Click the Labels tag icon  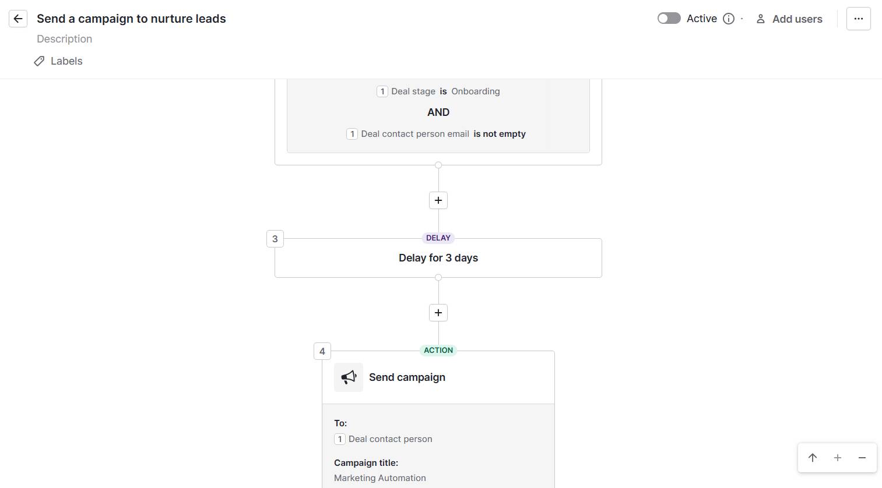[x=39, y=61]
